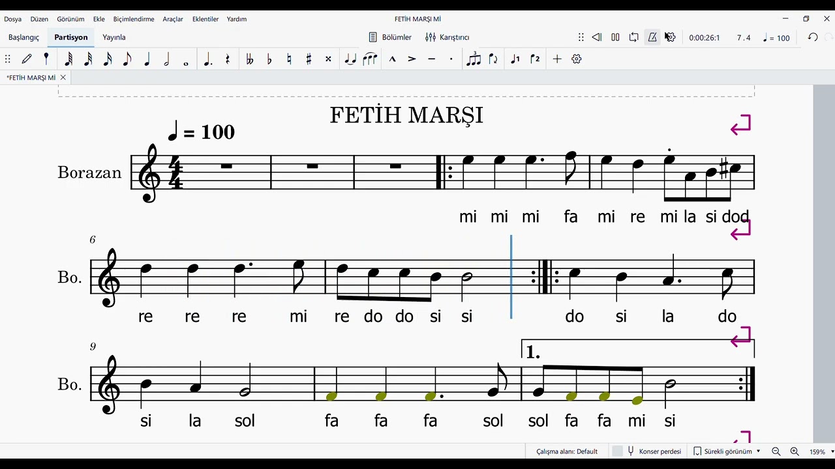835x469 pixels.
Task: Open the Görünüm menu
Action: click(x=70, y=19)
